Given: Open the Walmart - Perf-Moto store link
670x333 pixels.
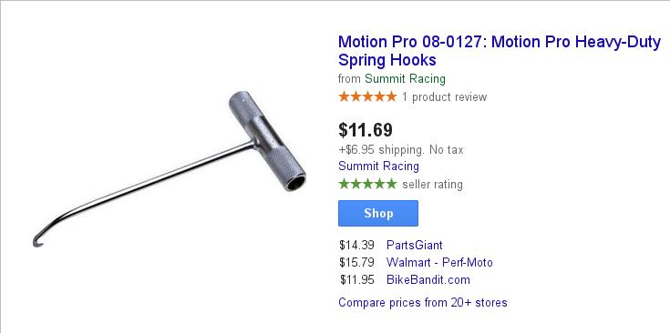Looking at the screenshot, I should click(x=439, y=262).
